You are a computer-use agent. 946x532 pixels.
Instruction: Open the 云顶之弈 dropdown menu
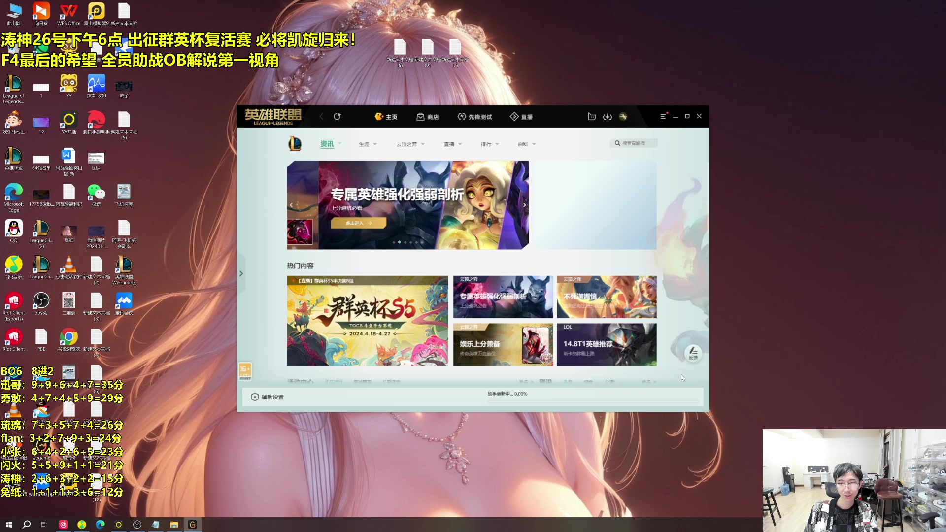pyautogui.click(x=407, y=144)
